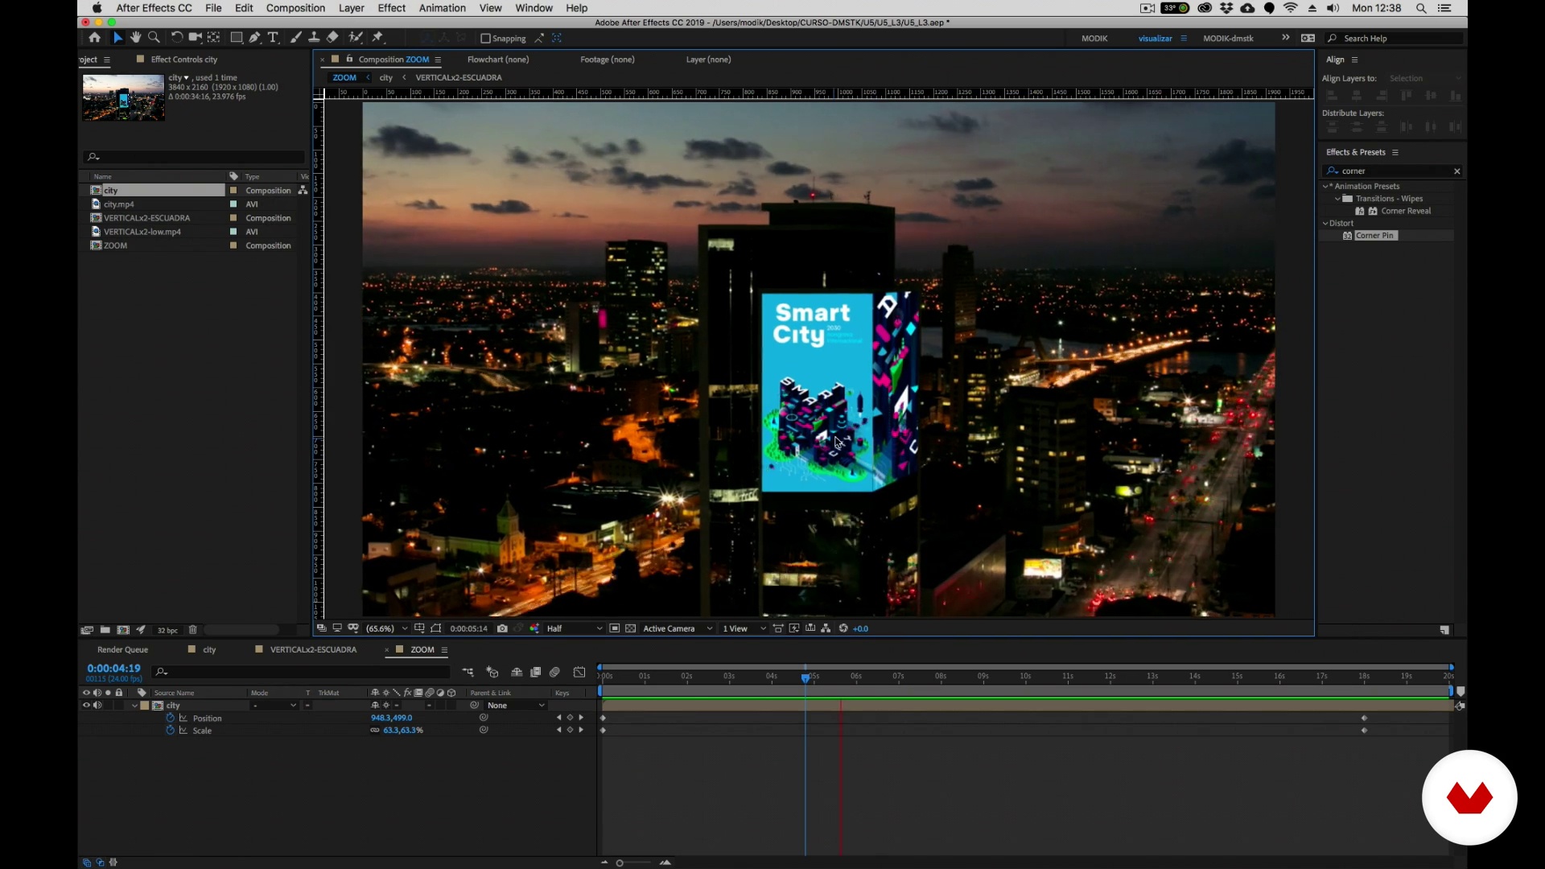Screen dimensions: 1545x869
Task: Toggle the Position stopwatch
Action: pos(170,718)
